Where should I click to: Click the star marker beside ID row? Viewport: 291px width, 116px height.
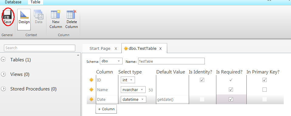(x=91, y=80)
